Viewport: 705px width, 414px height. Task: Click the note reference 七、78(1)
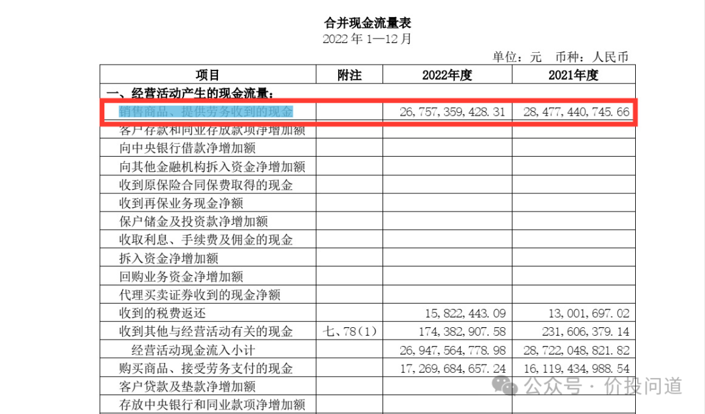click(x=349, y=331)
